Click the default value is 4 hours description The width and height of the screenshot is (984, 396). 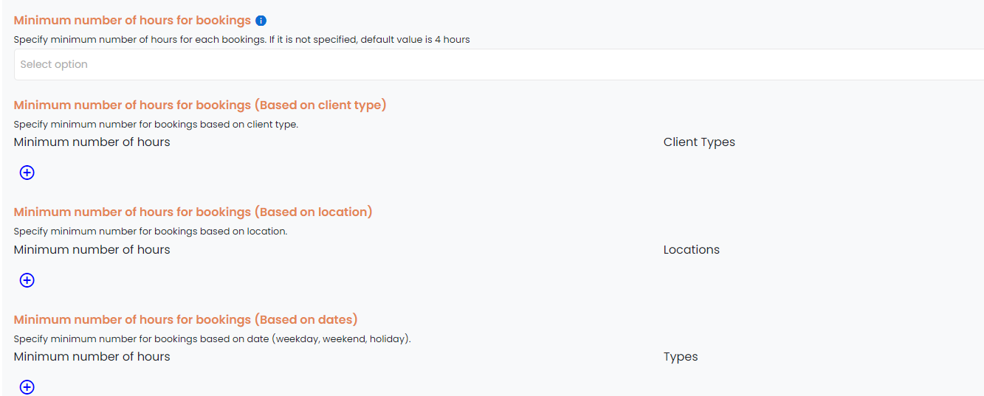(242, 40)
